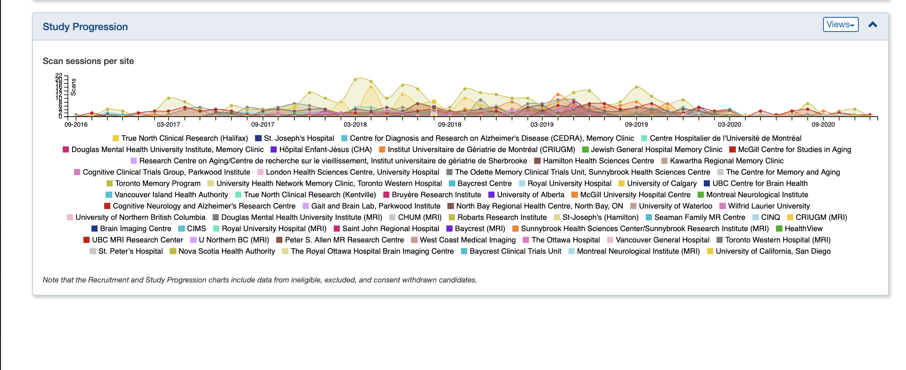906x370 pixels.
Task: Select West Coast Medical Imaging legend label
Action: tap(468, 240)
